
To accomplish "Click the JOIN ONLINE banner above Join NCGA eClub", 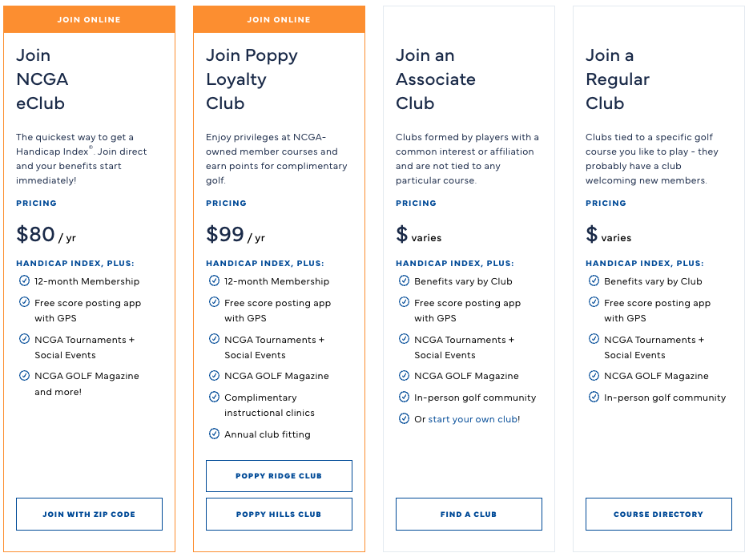I will point(89,19).
